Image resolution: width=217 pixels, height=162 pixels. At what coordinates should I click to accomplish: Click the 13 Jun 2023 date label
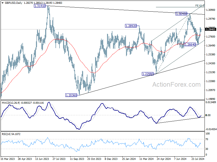(42, 159)
